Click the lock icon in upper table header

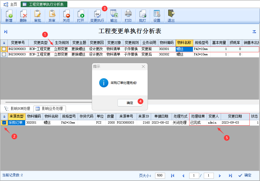coord(4,43)
